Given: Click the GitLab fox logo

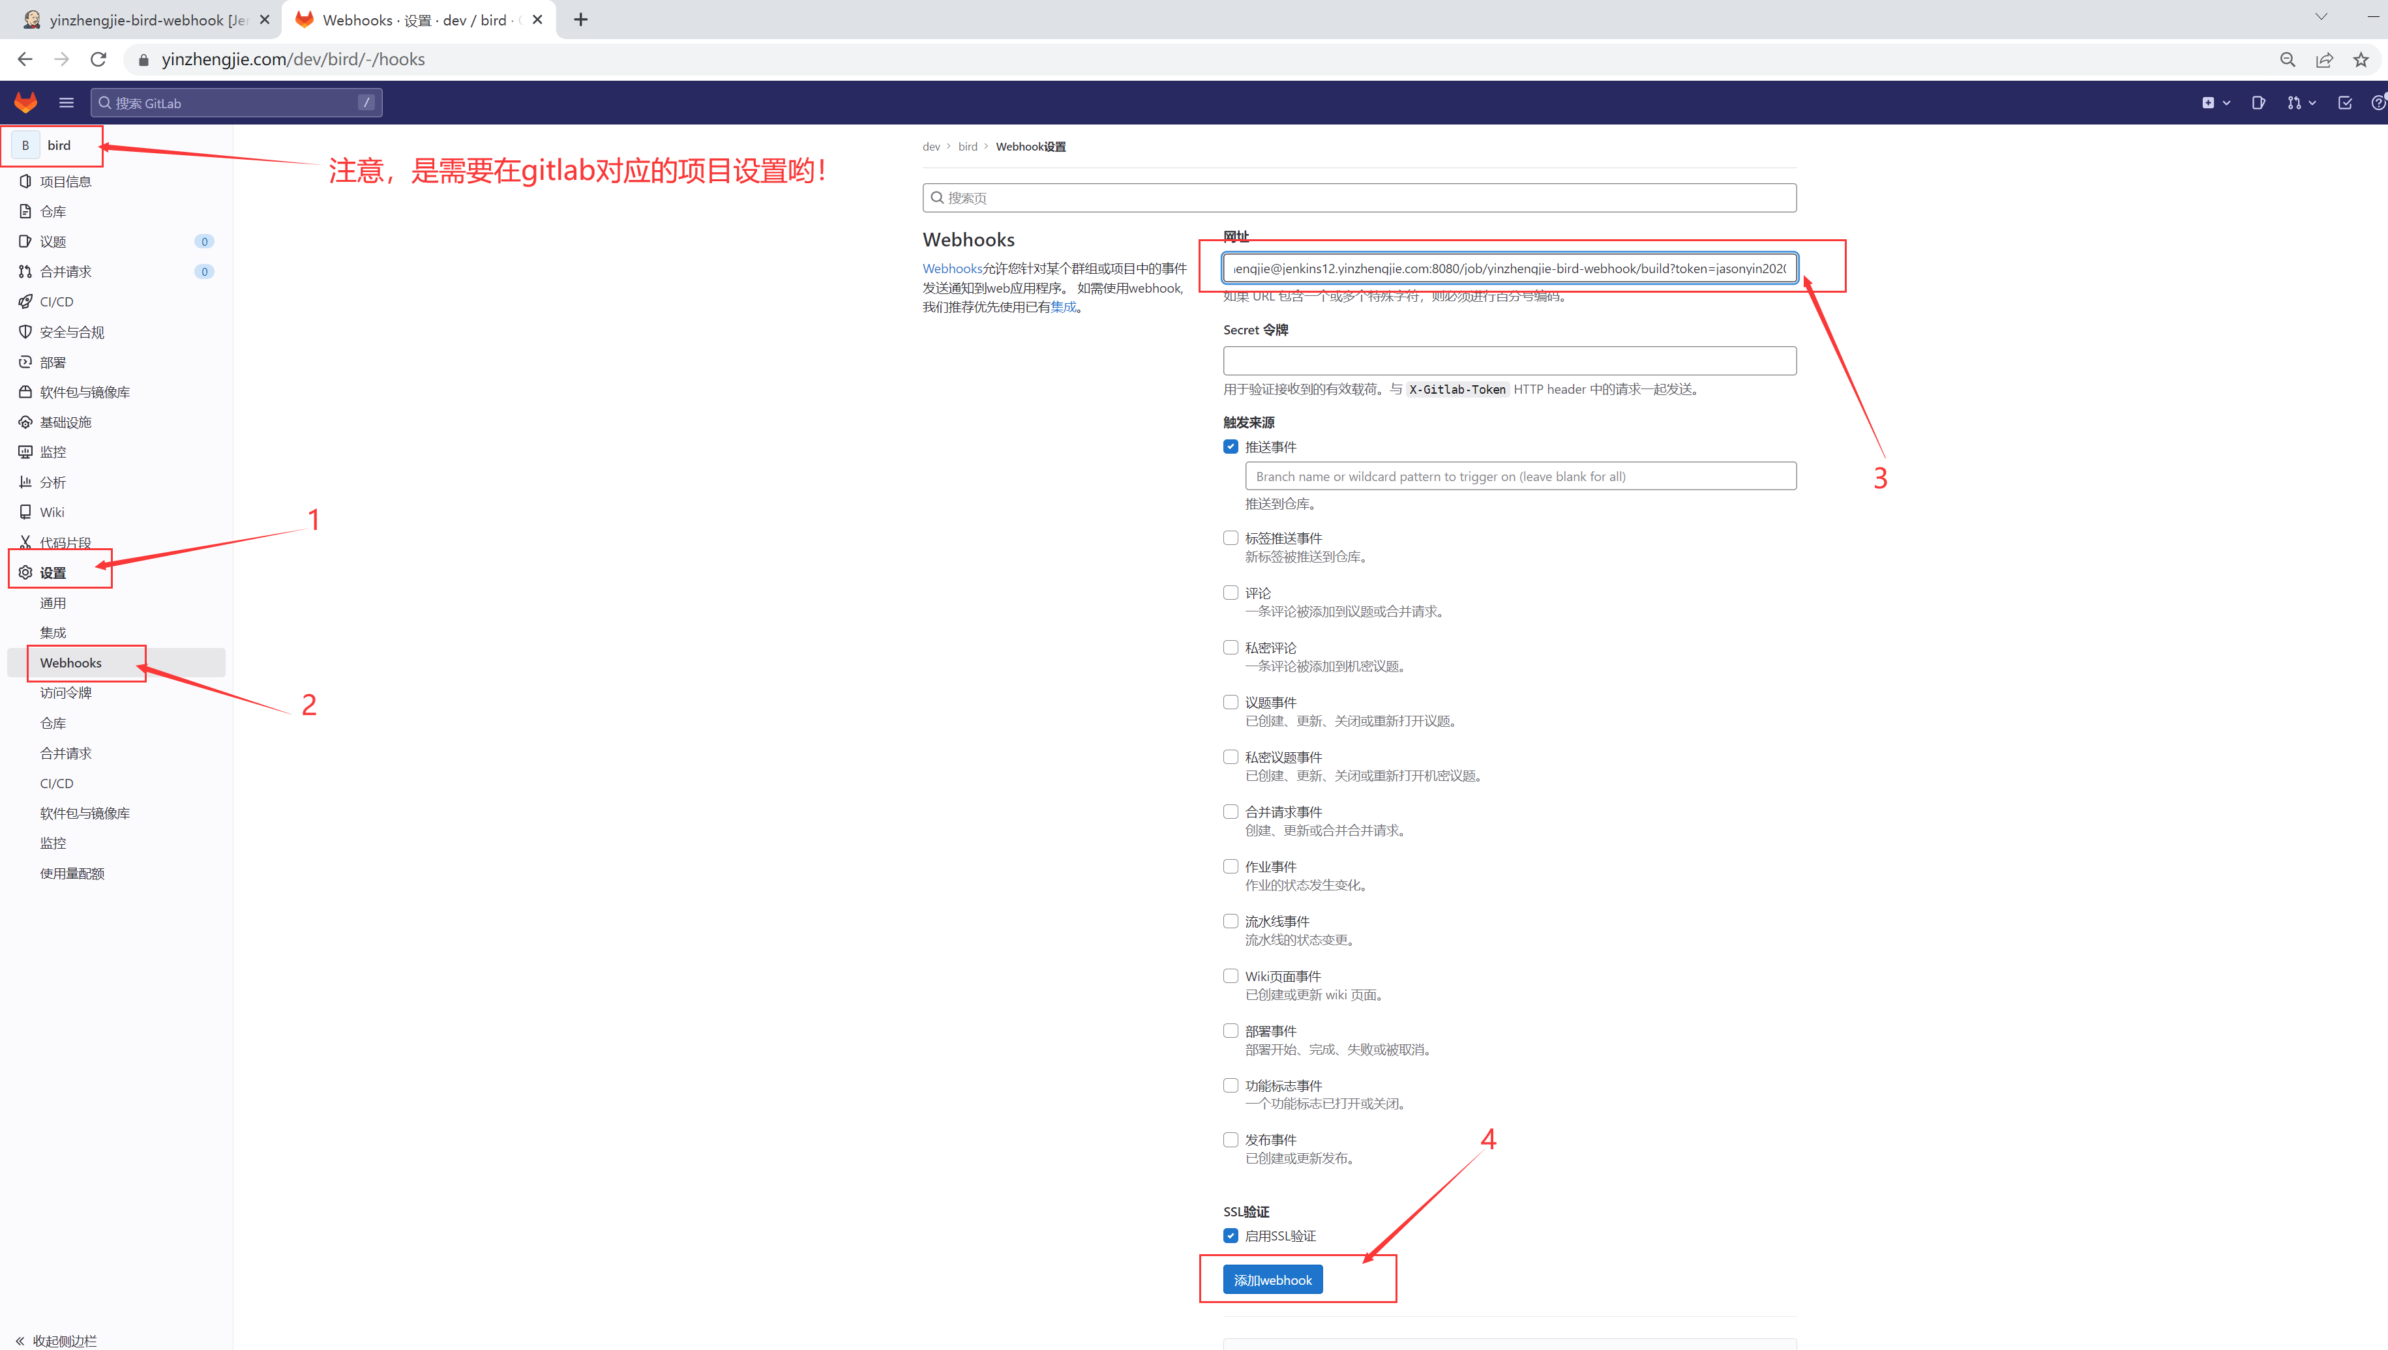Looking at the screenshot, I should 25,102.
